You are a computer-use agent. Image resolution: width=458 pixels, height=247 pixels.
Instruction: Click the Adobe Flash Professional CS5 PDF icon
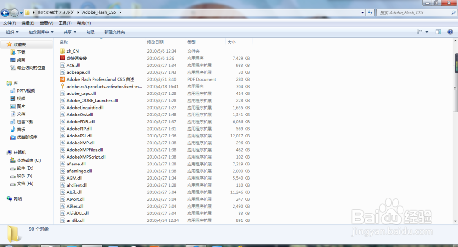pyautogui.click(x=62, y=79)
